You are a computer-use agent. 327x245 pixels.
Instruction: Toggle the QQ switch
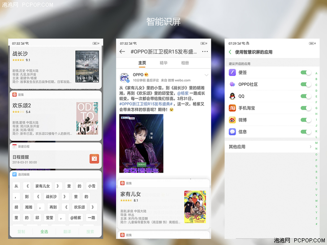click(x=306, y=96)
